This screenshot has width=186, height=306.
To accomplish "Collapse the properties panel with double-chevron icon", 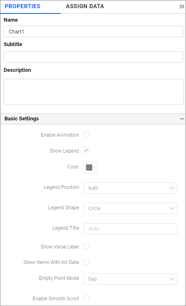I will pyautogui.click(x=182, y=7).
